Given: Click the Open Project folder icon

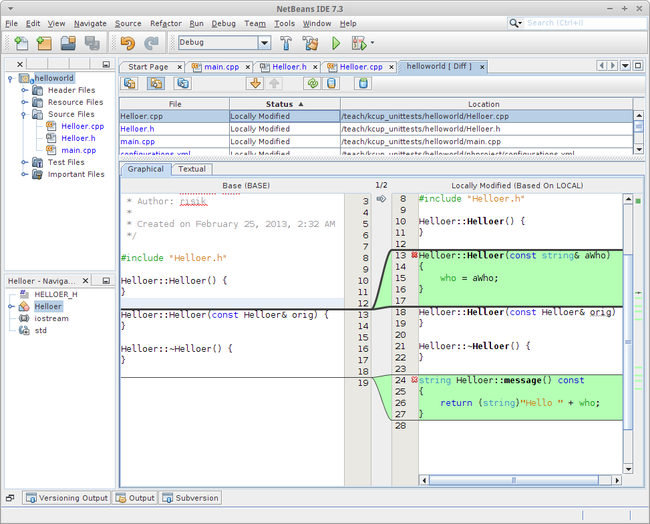Looking at the screenshot, I should coord(68,43).
